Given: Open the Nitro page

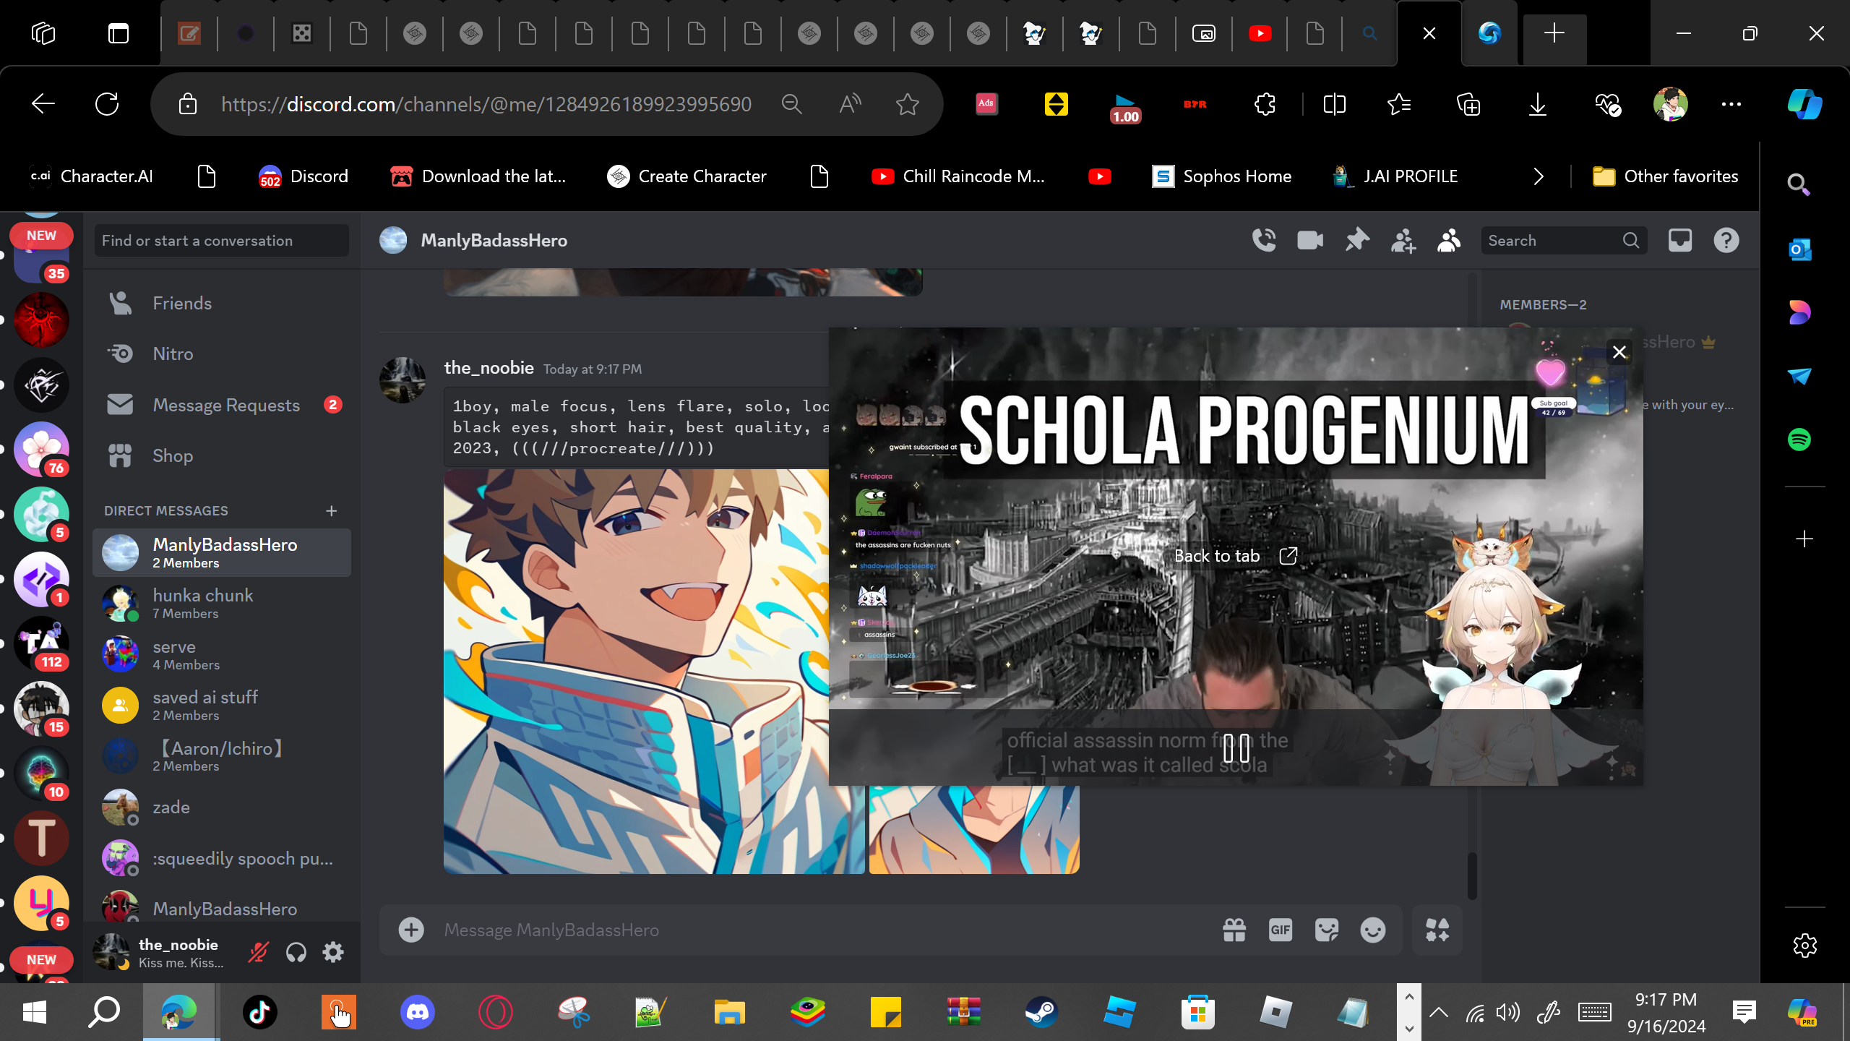Looking at the screenshot, I should click(222, 354).
